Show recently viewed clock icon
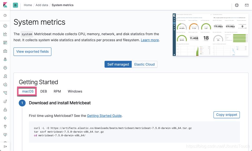 point(5,15)
